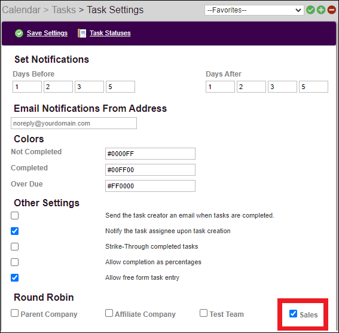
Task: Open the Favorites dropdown
Action: 254,10
